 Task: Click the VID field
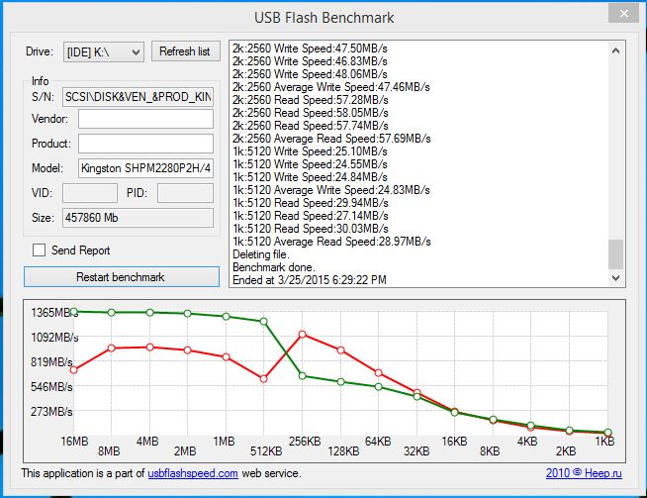pyautogui.click(x=90, y=192)
